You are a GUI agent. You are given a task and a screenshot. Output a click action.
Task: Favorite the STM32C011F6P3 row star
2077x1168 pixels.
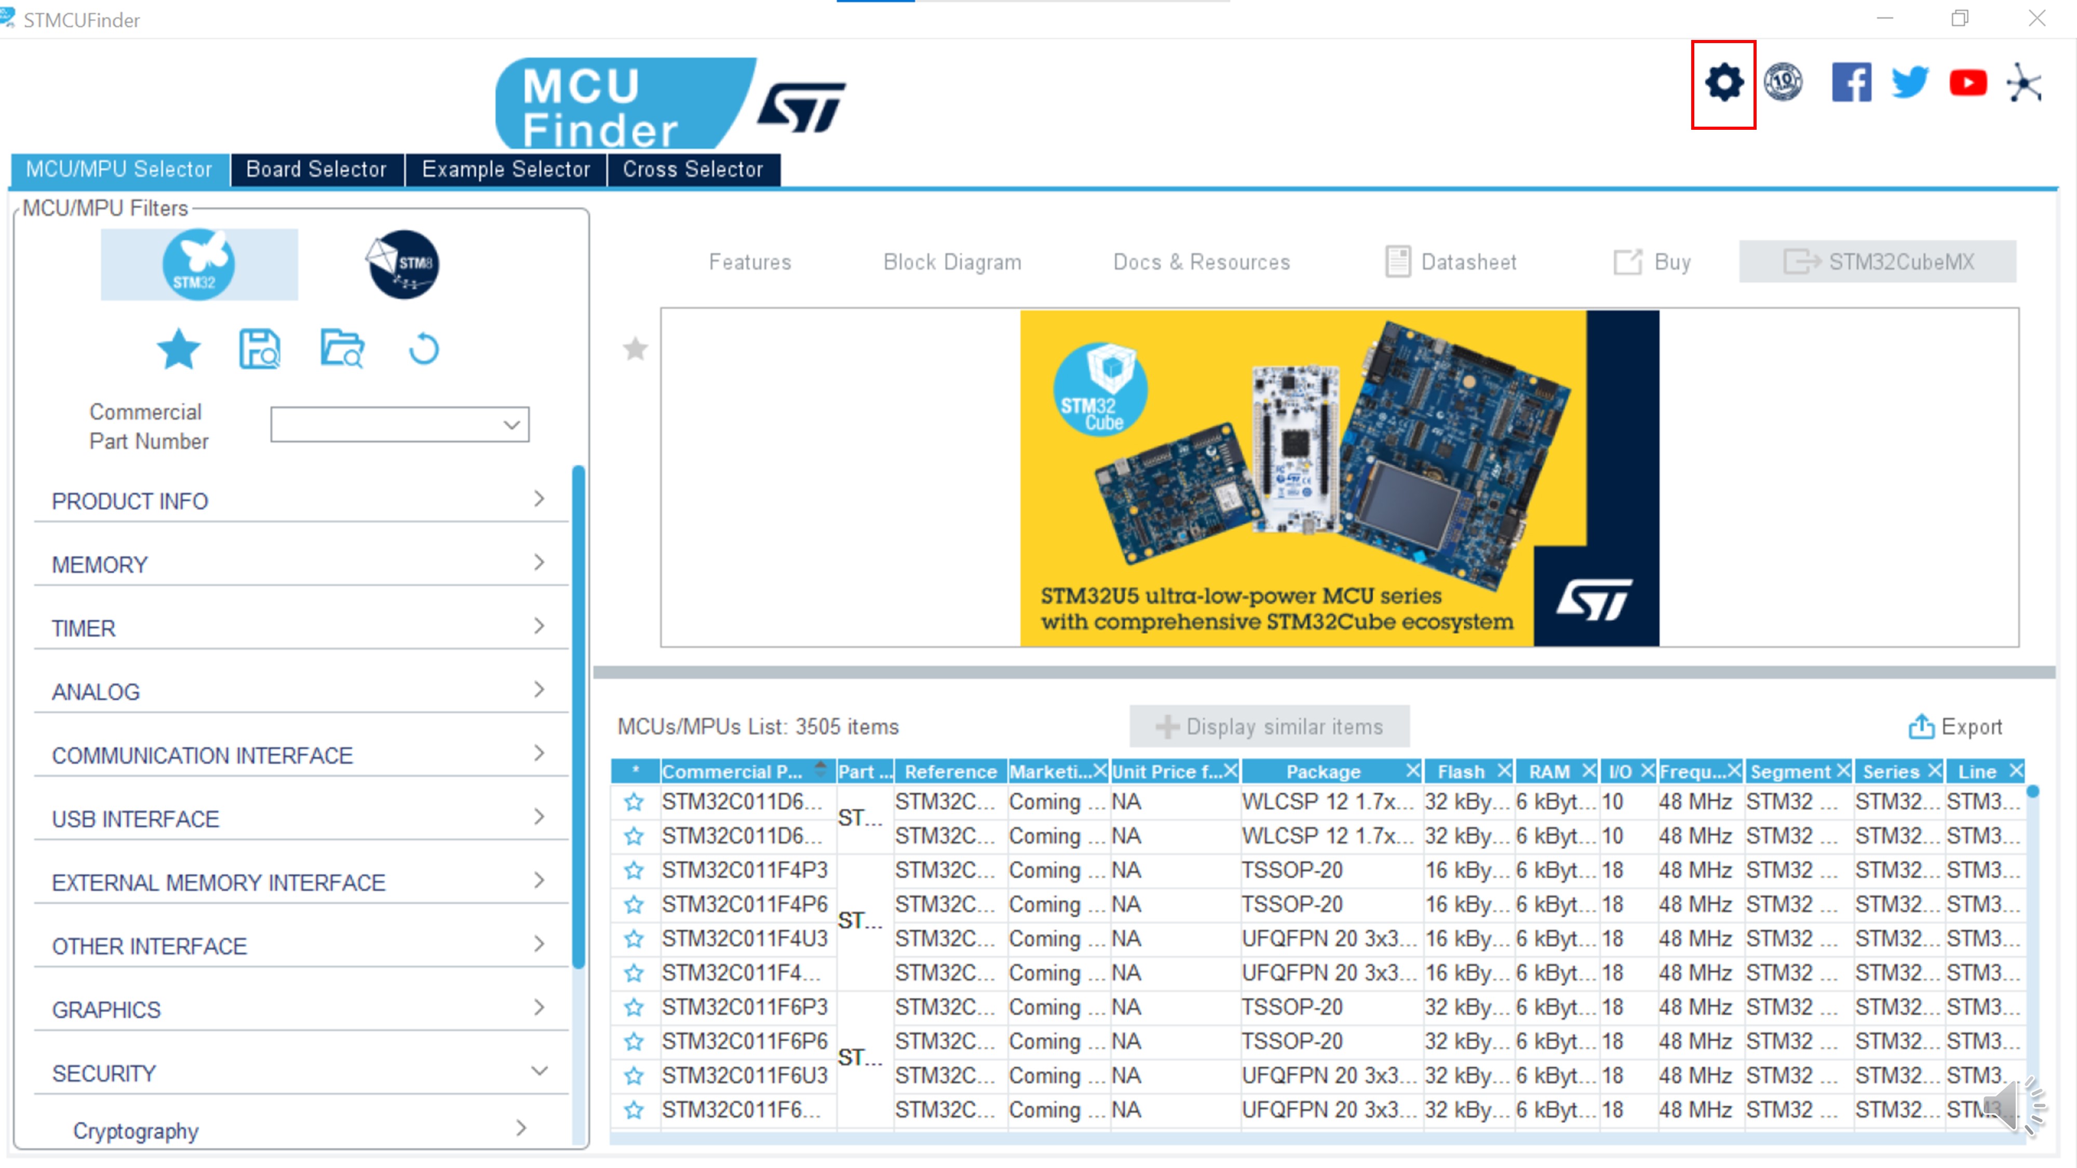[633, 1007]
